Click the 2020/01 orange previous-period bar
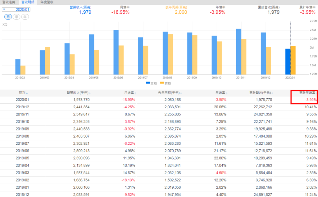The image size is (318, 197). click(x=293, y=60)
